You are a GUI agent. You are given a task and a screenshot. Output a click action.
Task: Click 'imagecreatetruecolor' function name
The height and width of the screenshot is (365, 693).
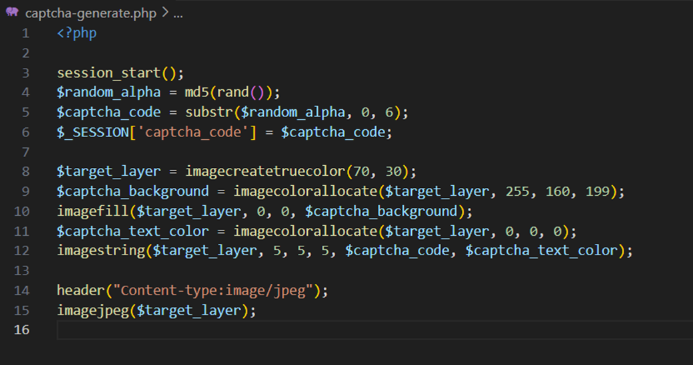coord(265,171)
